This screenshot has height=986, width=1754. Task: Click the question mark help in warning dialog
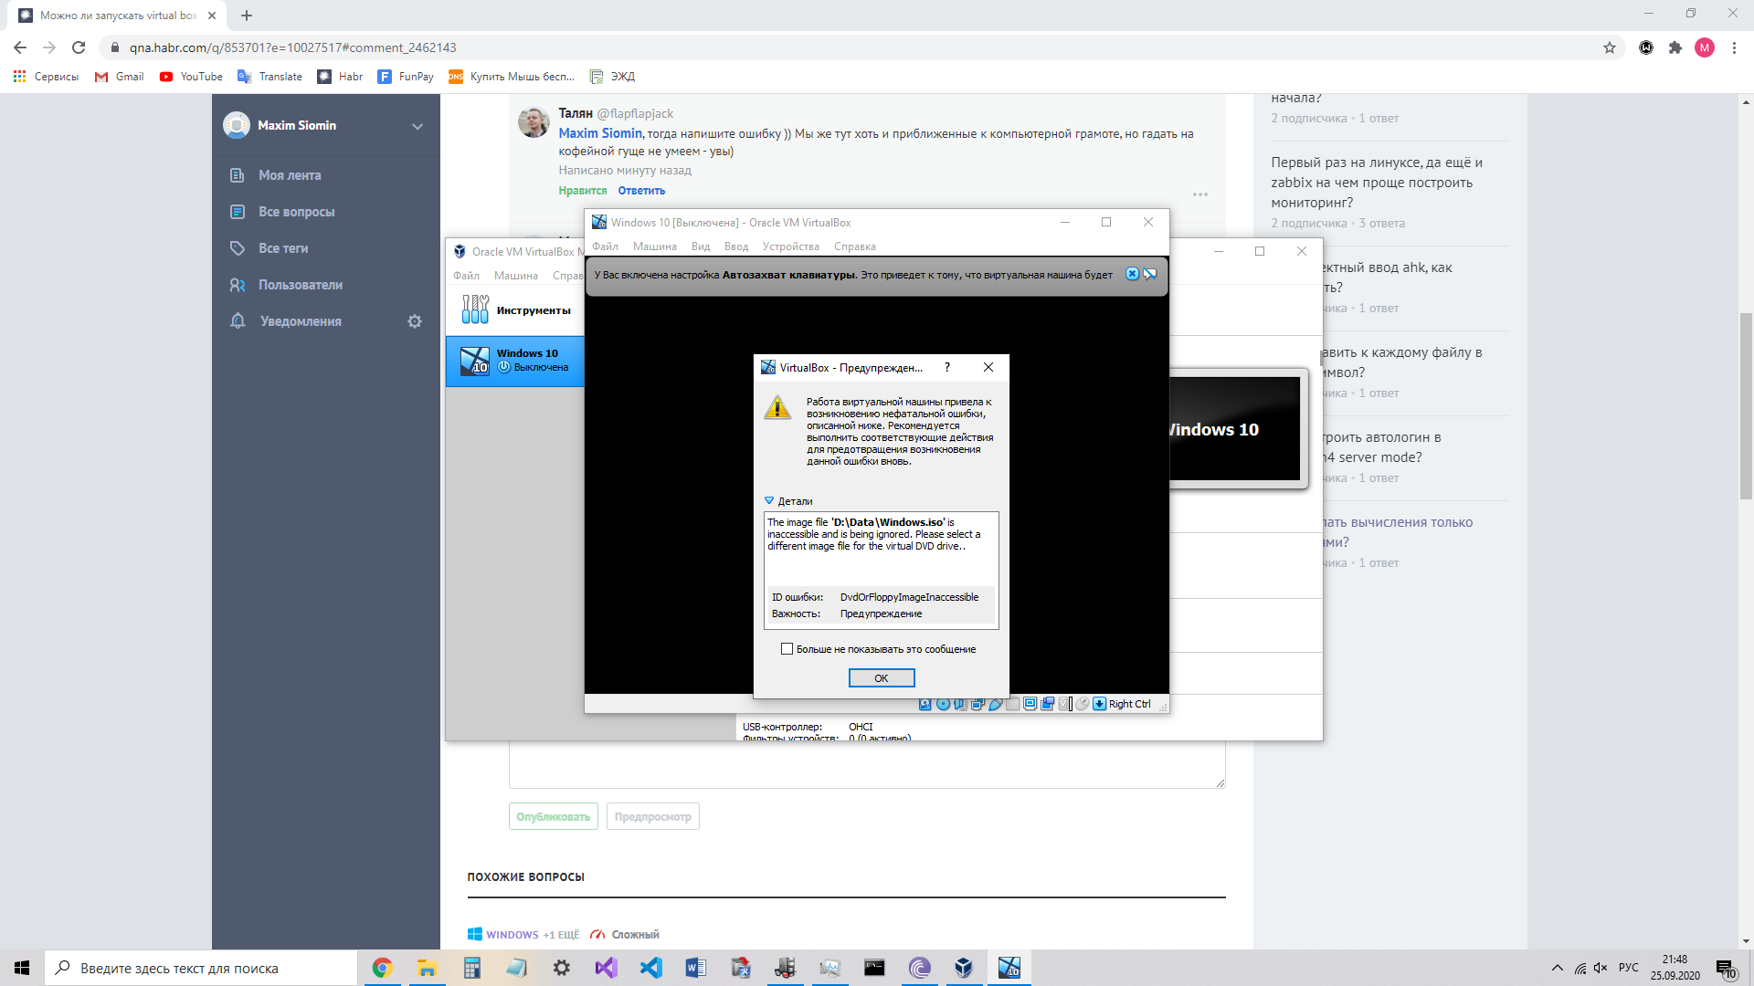[x=947, y=367]
